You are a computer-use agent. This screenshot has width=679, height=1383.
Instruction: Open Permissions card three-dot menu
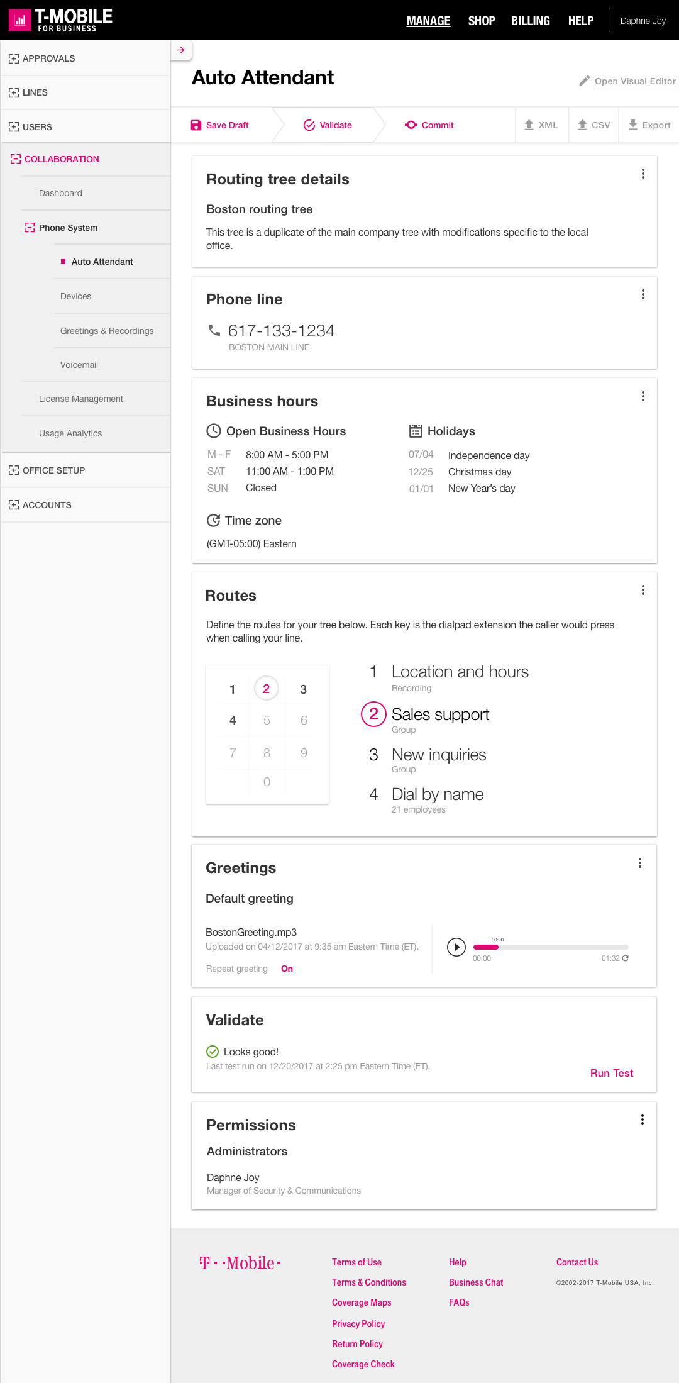[x=643, y=1119]
